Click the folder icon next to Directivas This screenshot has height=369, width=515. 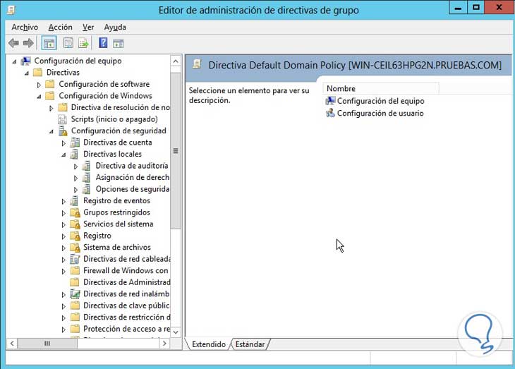[38, 72]
